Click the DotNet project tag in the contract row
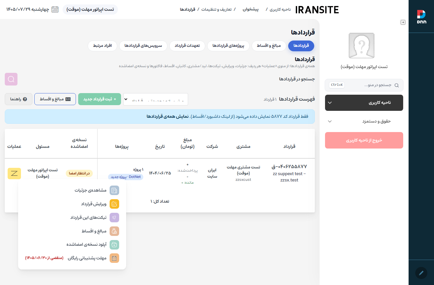 click(x=126, y=177)
